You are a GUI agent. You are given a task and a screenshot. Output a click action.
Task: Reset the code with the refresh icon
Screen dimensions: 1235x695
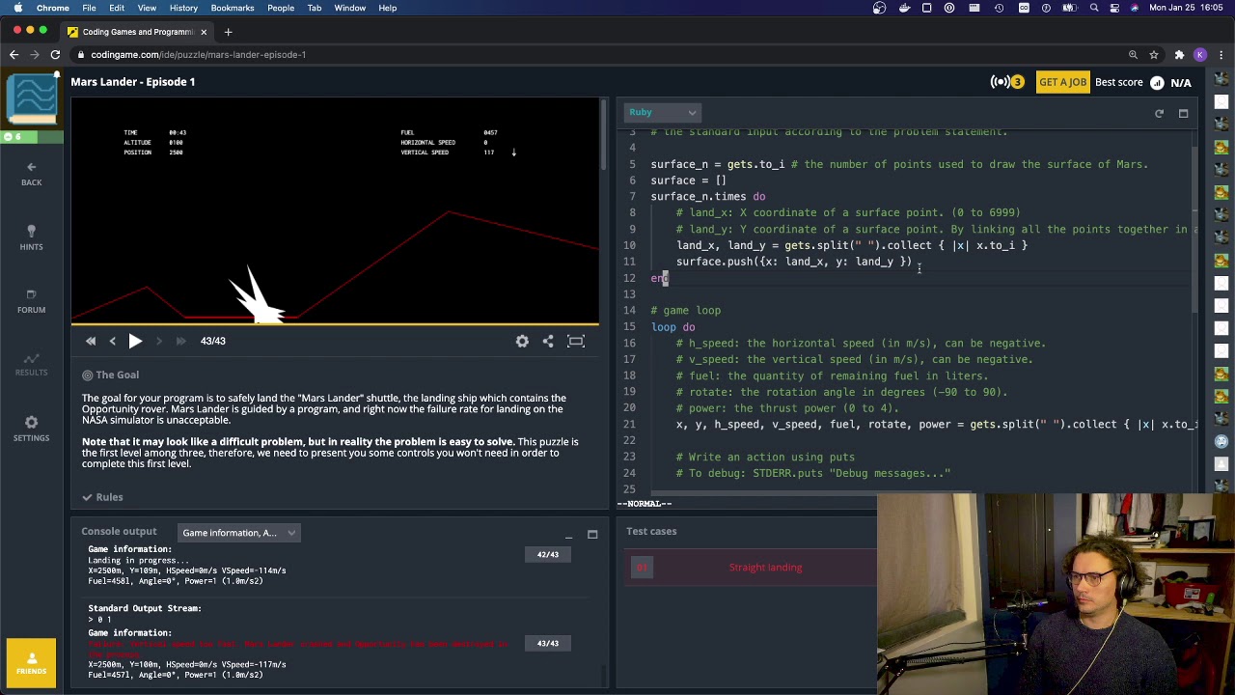point(1159,114)
